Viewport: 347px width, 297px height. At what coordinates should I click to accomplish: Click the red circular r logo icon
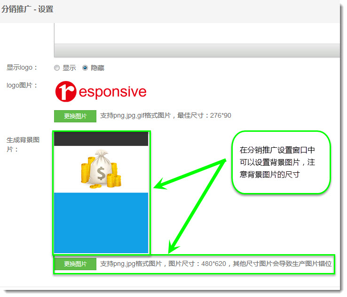pos(65,91)
